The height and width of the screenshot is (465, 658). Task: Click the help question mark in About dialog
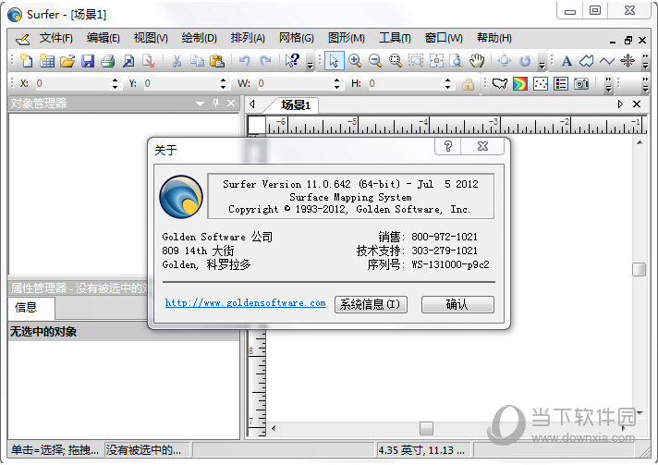point(448,146)
